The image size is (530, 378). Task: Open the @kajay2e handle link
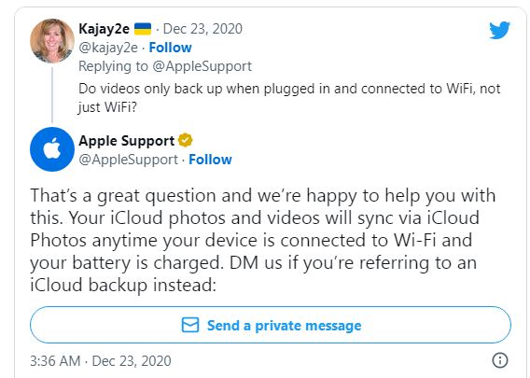pyautogui.click(x=108, y=48)
